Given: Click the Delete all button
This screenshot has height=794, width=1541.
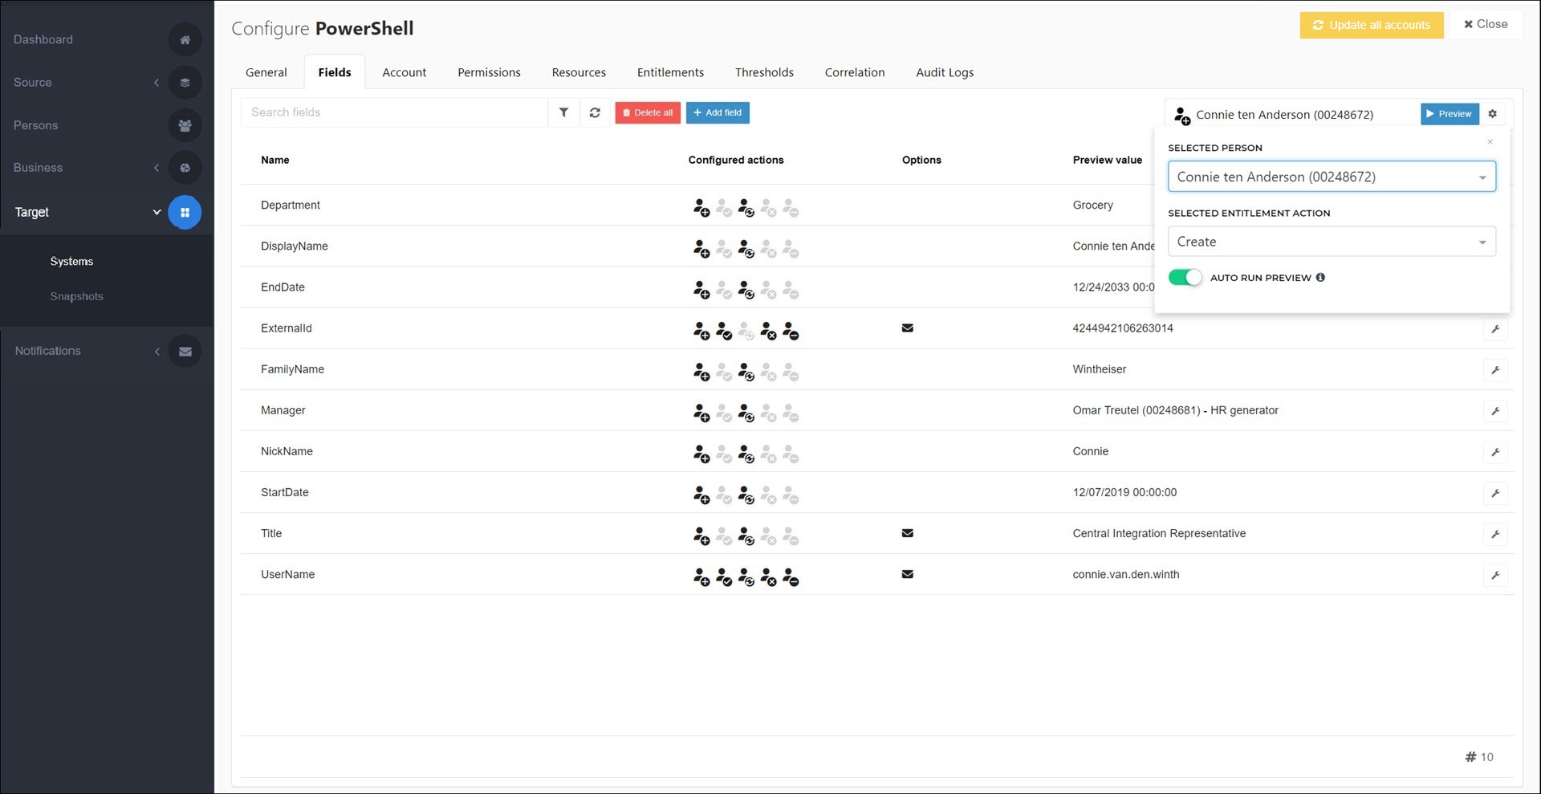Looking at the screenshot, I should [x=648, y=112].
